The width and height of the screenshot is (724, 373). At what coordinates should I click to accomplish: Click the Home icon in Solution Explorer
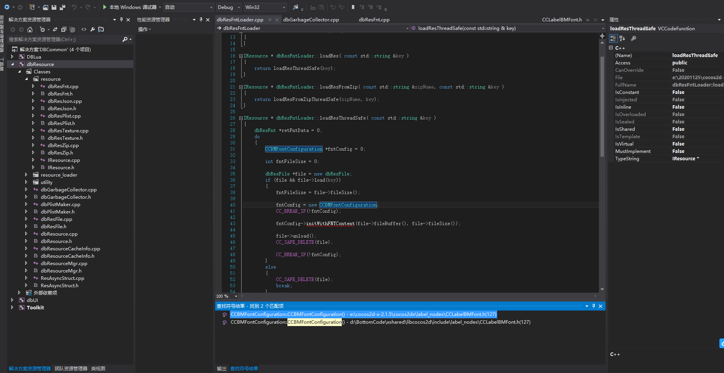(30, 29)
